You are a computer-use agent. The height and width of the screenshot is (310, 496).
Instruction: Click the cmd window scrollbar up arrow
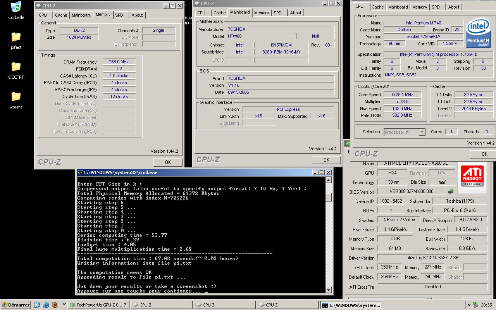(x=329, y=180)
